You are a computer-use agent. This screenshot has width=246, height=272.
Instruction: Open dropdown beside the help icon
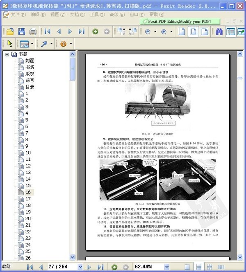tap(71, 43)
